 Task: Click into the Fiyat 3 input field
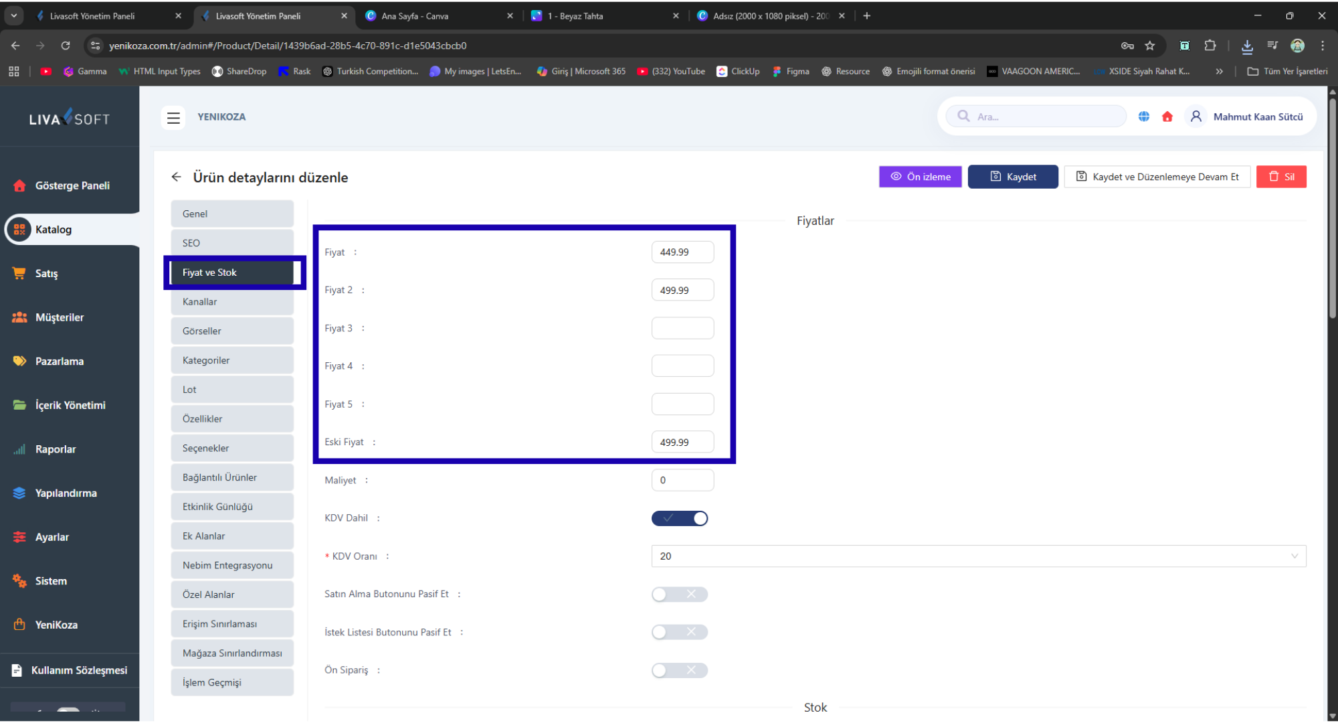(682, 328)
